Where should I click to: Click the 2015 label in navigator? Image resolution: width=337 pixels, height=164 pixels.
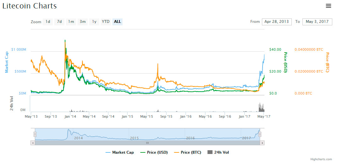[134, 138]
